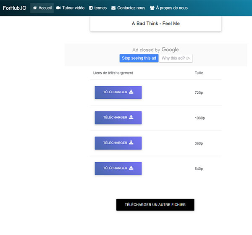The image size is (252, 235).
Task: Hit the Télécharger button for 540p
Action: tap(118, 168)
